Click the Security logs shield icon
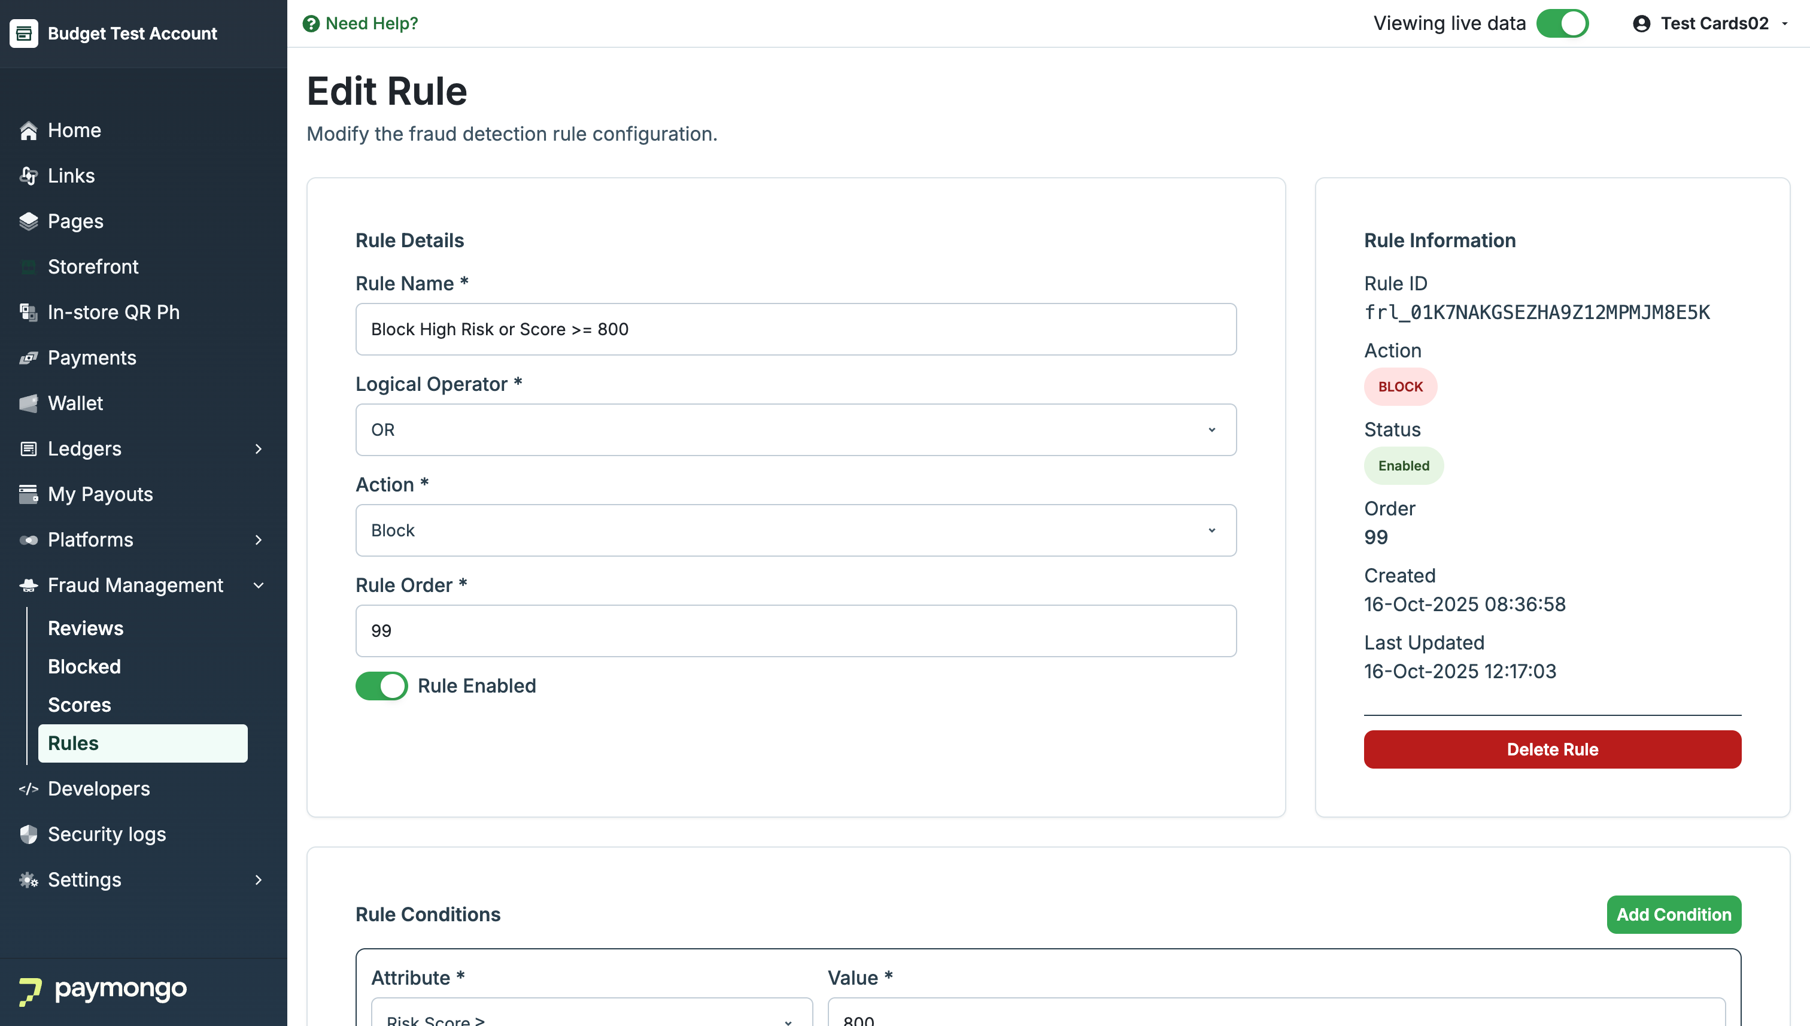 click(x=28, y=834)
